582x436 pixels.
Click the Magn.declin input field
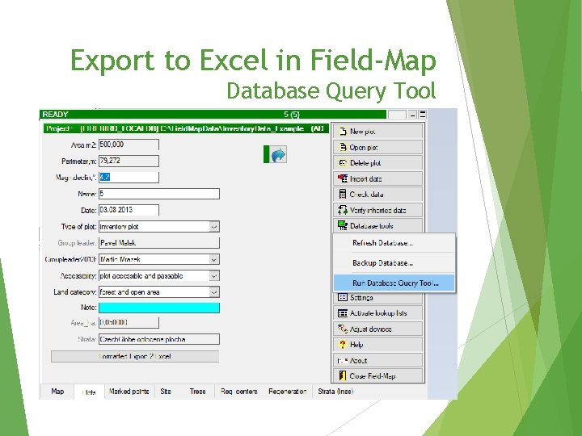[129, 177]
